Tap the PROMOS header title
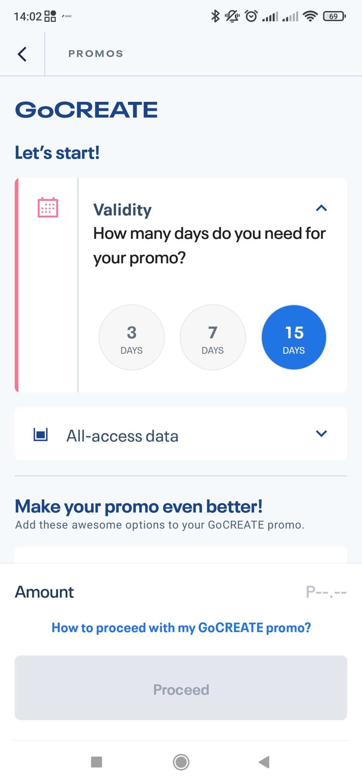Viewport: 362px width, 784px height. tap(96, 54)
